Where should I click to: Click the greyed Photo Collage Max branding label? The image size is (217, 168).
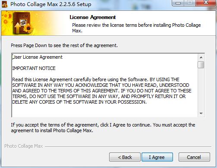pyautogui.click(x=24, y=146)
